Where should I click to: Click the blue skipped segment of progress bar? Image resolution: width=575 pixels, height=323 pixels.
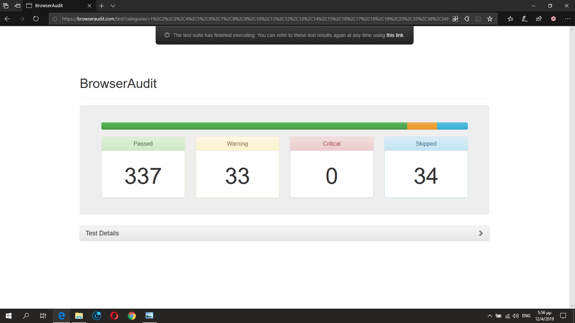point(452,126)
